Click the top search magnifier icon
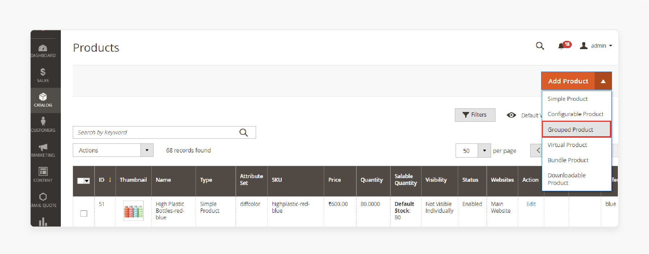This screenshot has width=649, height=254. click(x=540, y=46)
